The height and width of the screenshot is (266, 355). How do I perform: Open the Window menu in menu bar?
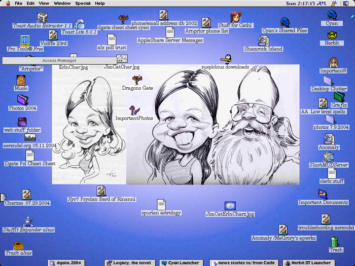coord(62,3)
